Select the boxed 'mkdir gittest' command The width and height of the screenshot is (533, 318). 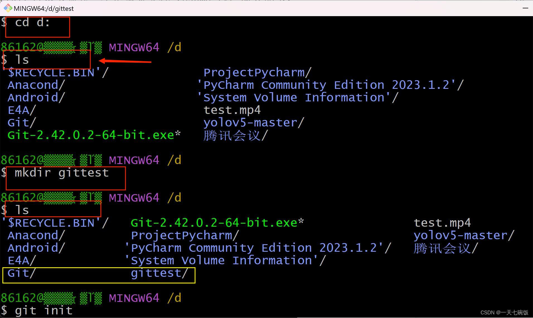tap(61, 173)
